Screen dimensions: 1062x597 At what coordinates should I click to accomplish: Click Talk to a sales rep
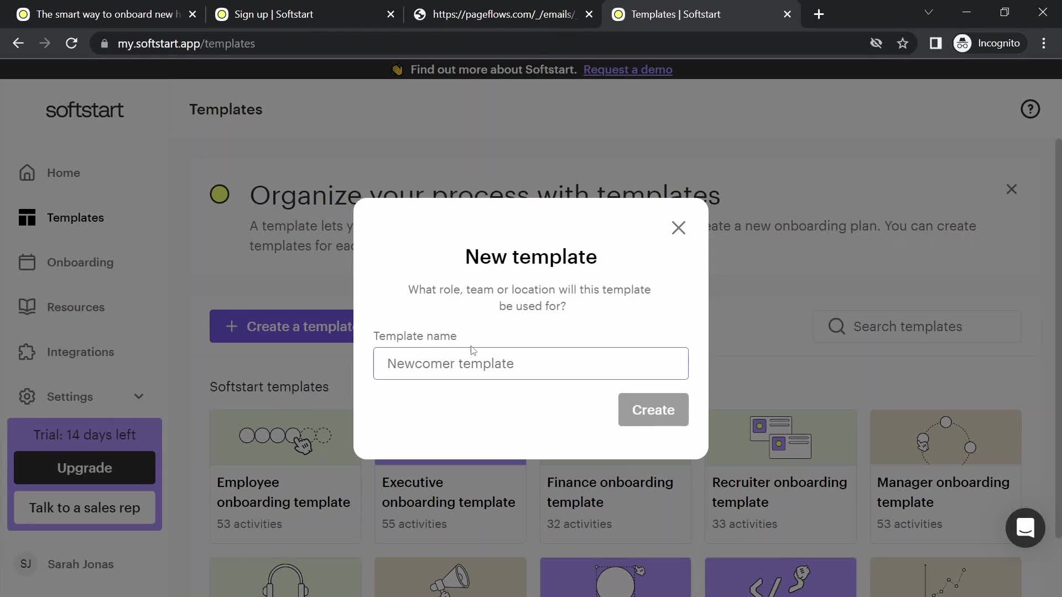tap(85, 508)
